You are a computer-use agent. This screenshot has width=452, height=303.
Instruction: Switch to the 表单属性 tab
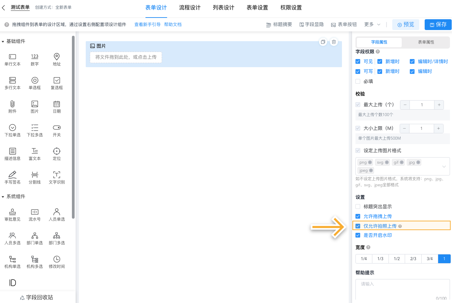pyautogui.click(x=425, y=42)
